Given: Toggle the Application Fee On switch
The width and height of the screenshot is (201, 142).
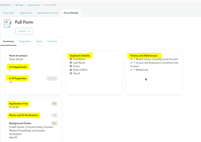Looking at the screenshot, I should pos(54,104).
